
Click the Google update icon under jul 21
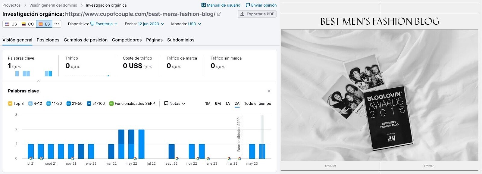[31, 159]
